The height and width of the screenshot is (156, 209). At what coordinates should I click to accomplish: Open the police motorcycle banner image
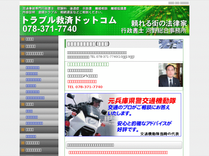(123, 115)
